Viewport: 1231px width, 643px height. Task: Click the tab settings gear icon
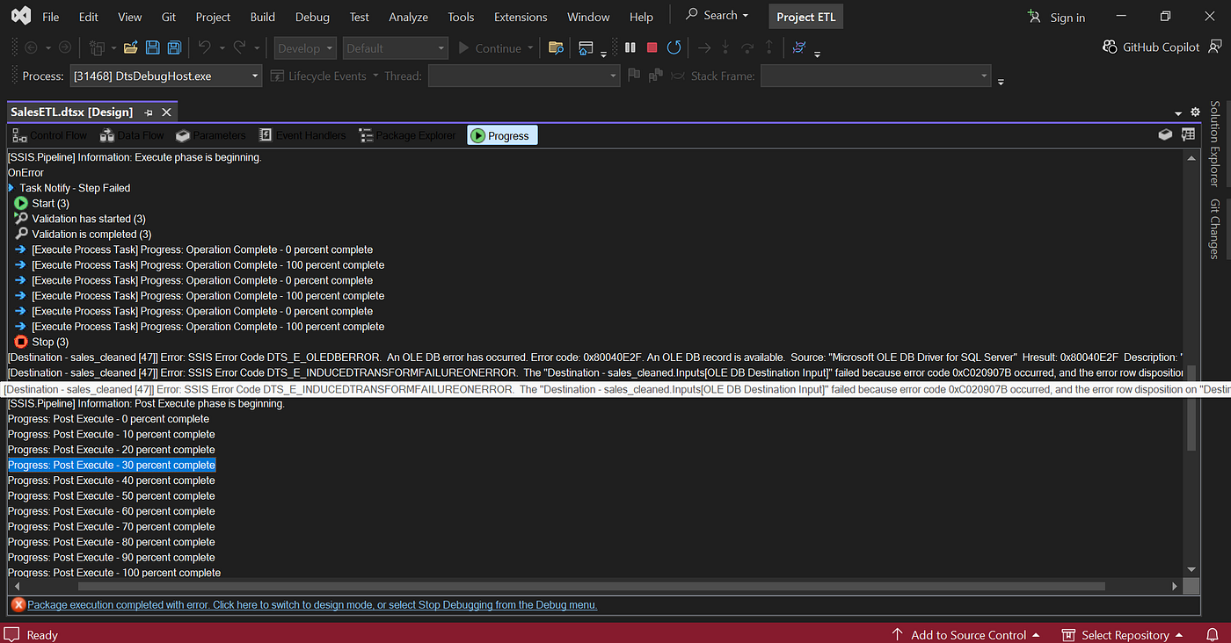pyautogui.click(x=1195, y=112)
